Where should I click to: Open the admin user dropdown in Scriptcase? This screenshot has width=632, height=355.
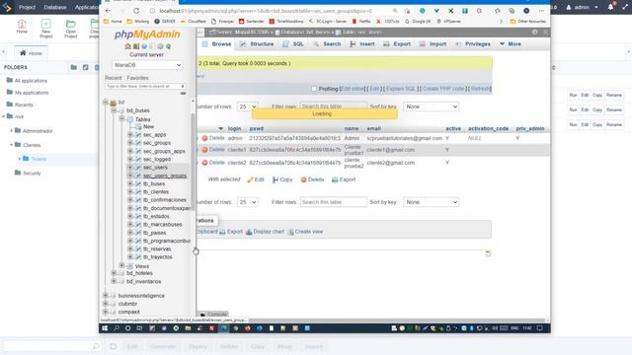(x=583, y=7)
